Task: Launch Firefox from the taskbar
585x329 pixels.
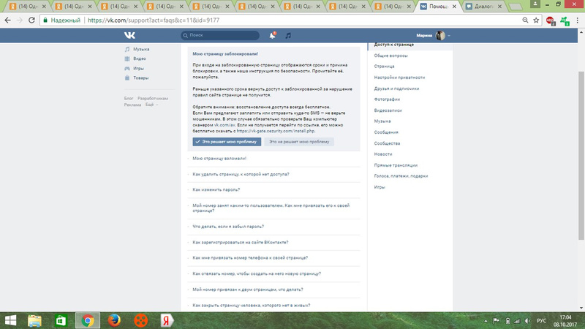Action: [113, 319]
